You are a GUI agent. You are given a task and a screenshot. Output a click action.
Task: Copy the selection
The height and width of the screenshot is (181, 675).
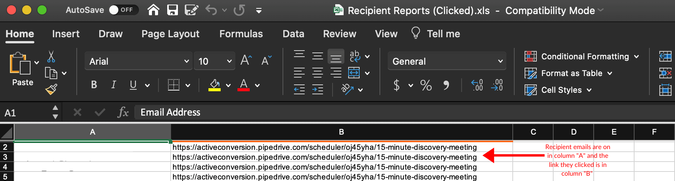(x=51, y=73)
